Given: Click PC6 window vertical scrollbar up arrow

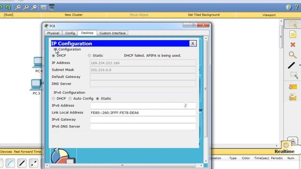Looking at the screenshot, I should pyautogui.click(x=206, y=38).
